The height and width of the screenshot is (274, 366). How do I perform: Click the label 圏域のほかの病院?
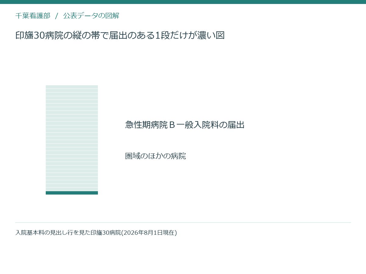(156, 156)
